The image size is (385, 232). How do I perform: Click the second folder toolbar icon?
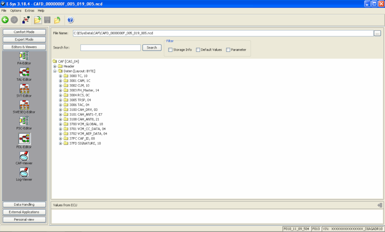click(x=57, y=20)
